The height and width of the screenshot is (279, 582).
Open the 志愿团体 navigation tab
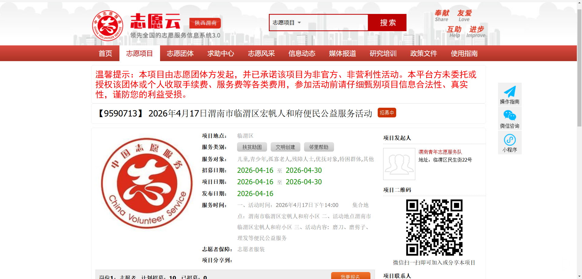(x=180, y=54)
